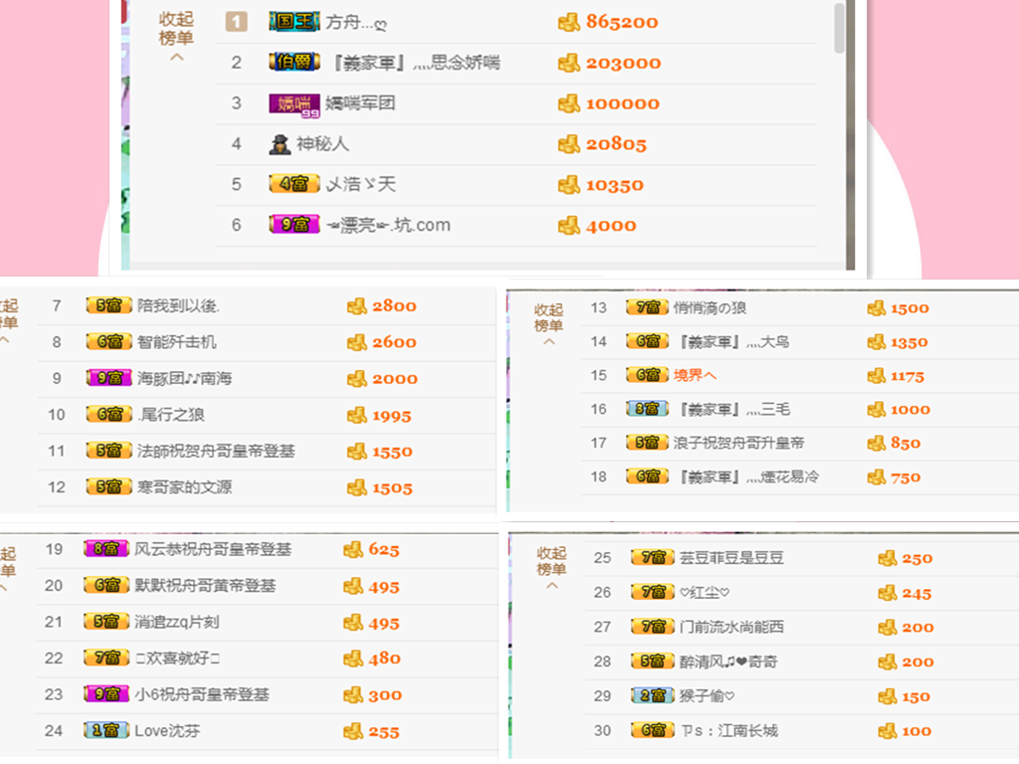
Task: Click the gold coin icon next to 245
Action: [887, 593]
